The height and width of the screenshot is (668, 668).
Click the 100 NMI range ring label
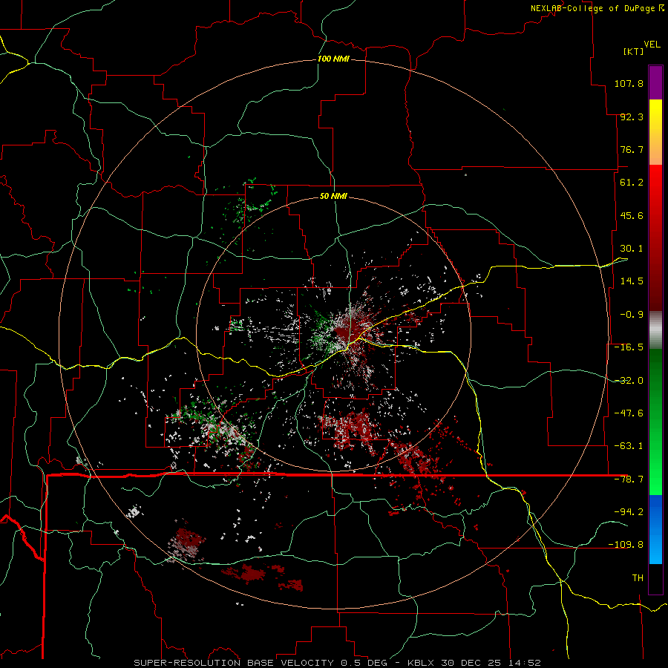[333, 59]
